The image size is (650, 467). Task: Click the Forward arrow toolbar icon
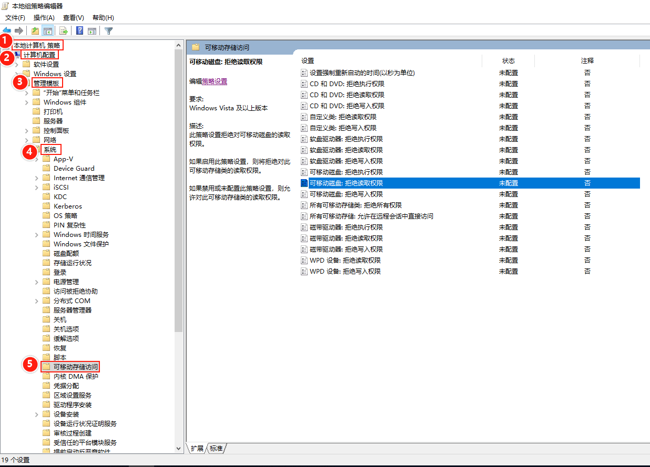[19, 30]
